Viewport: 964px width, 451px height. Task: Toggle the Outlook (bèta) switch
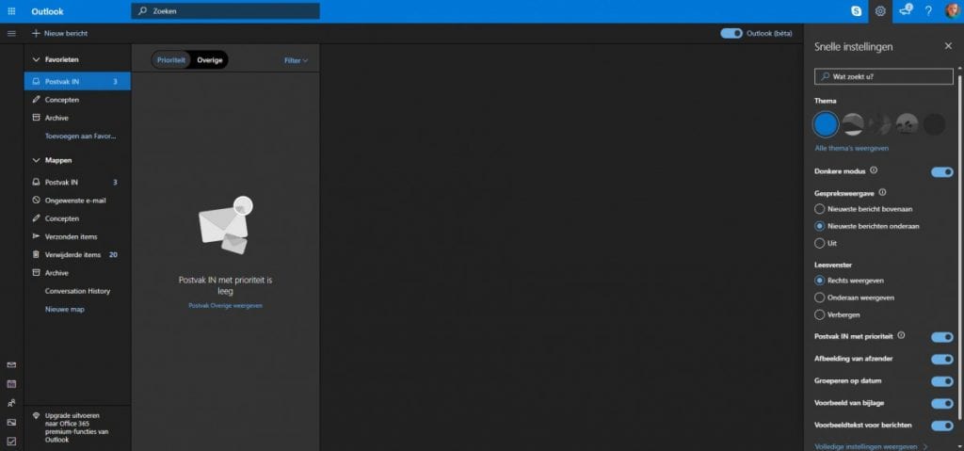(x=731, y=33)
